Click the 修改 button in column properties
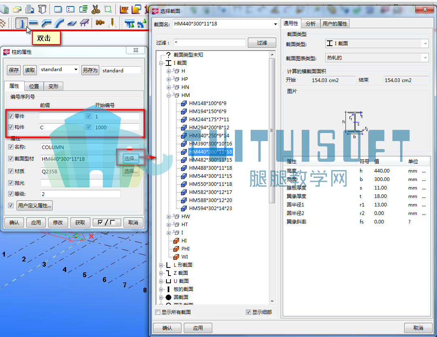This screenshot has height=337, width=437. pos(58,222)
